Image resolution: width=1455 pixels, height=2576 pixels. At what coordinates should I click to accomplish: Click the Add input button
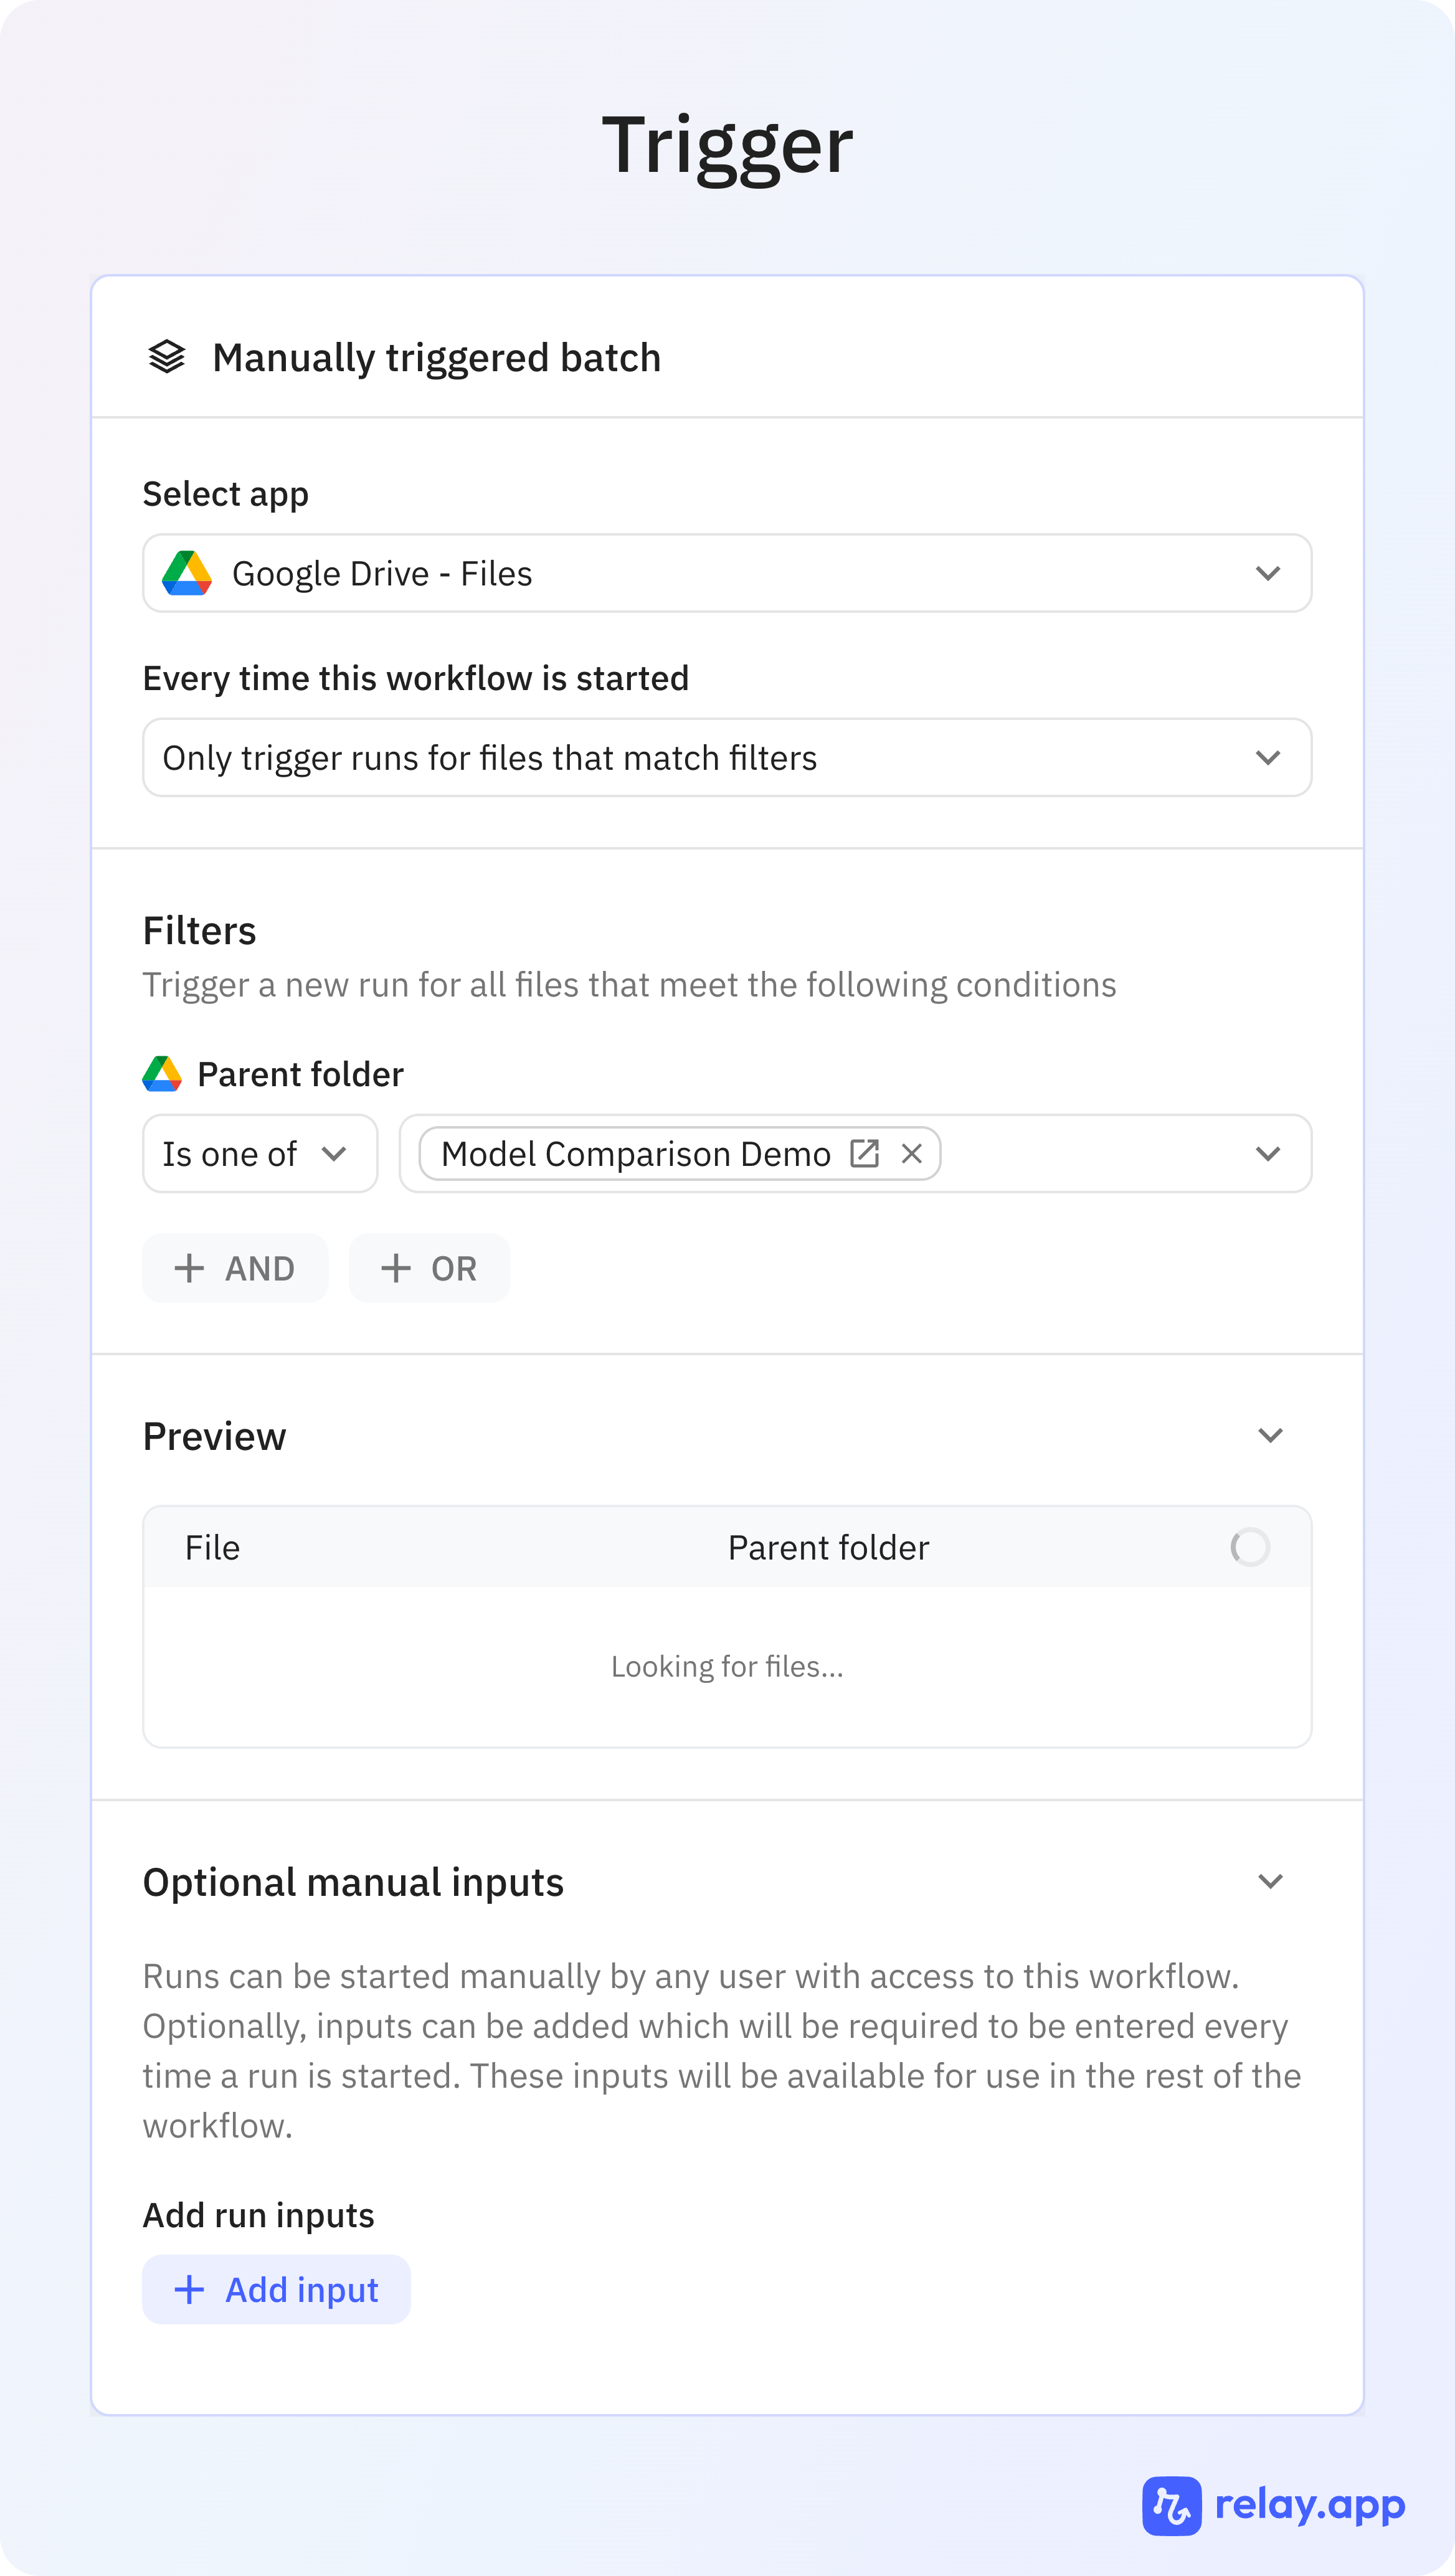click(276, 2289)
